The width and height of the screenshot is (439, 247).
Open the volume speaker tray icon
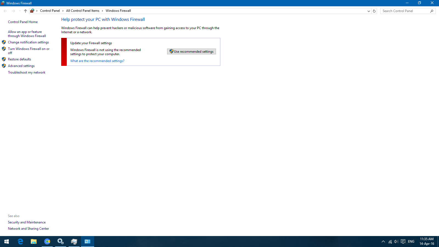[x=396, y=242]
